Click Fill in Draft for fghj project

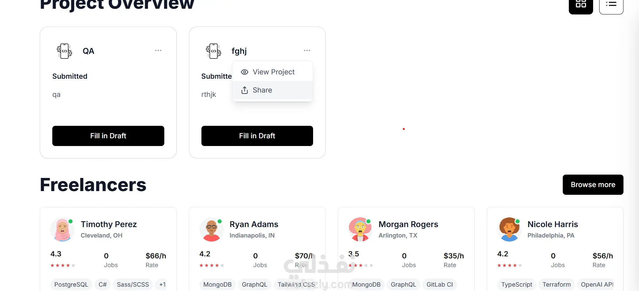257,136
